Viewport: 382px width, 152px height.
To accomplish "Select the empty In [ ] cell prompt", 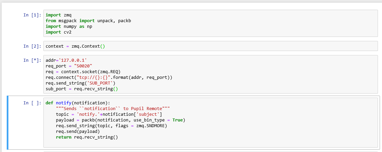I will pyautogui.click(x=32, y=103).
